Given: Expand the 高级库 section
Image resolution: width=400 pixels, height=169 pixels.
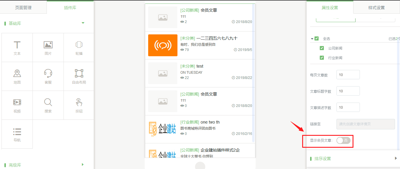Looking at the screenshot, I should coord(83,165).
